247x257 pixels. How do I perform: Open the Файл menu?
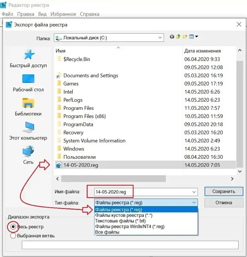(x=7, y=14)
